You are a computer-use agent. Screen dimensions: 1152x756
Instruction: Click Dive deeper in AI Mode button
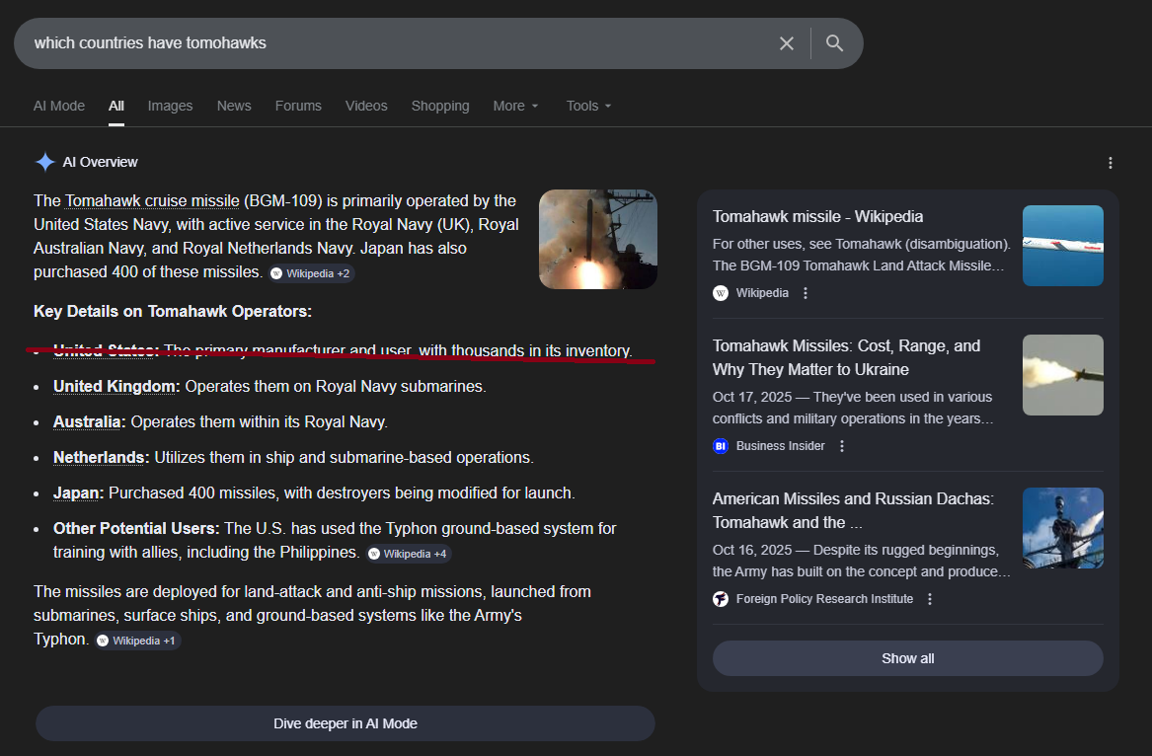click(x=346, y=723)
